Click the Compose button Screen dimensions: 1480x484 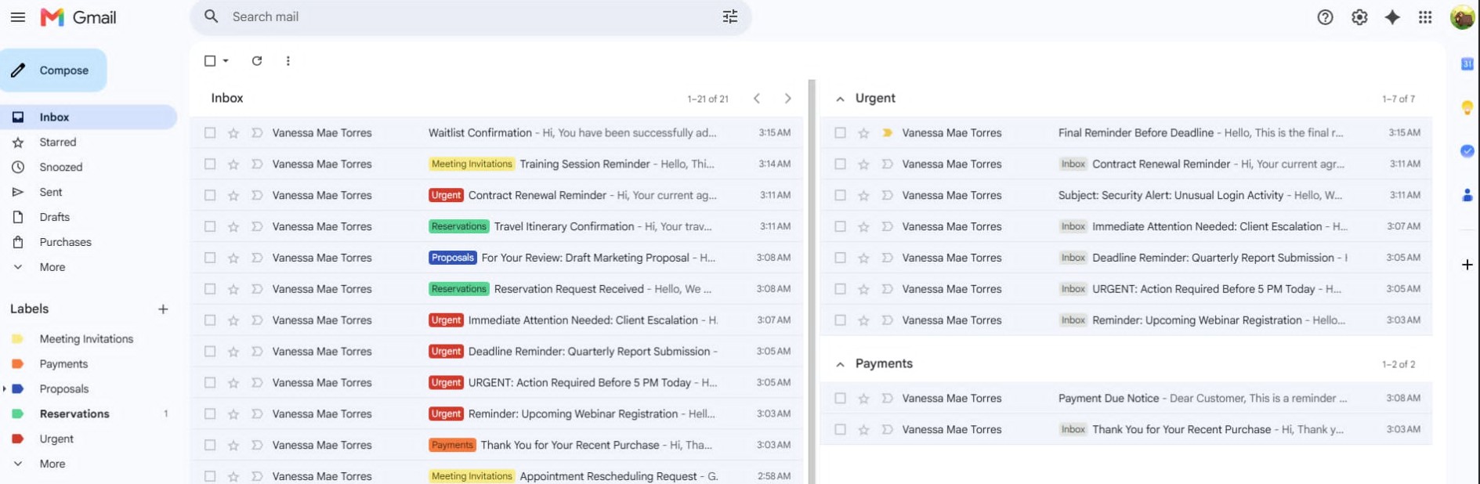click(53, 70)
